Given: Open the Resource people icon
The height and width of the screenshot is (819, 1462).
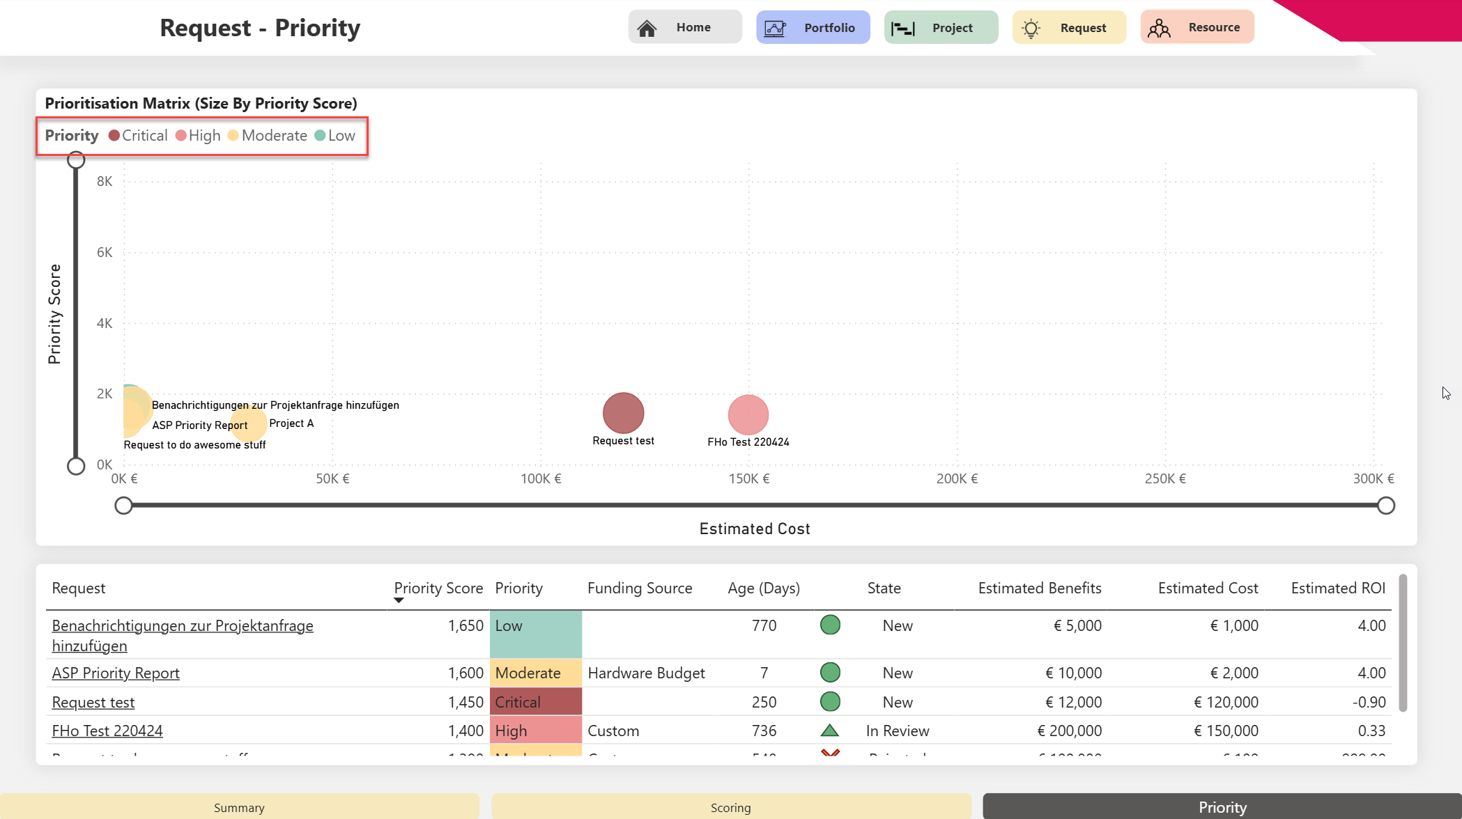Looking at the screenshot, I should point(1160,28).
